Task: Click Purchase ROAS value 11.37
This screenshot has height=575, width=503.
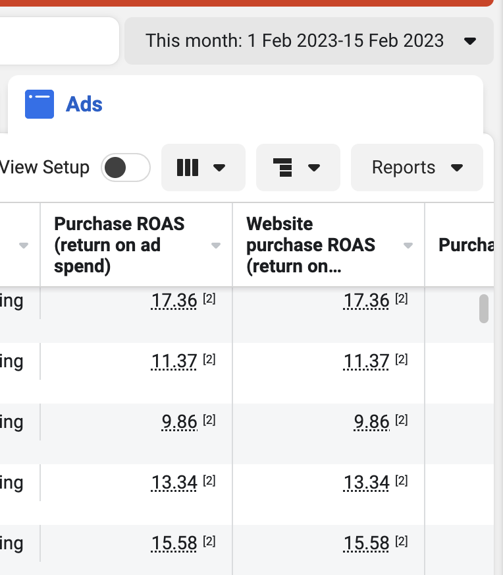Action: pos(174,361)
